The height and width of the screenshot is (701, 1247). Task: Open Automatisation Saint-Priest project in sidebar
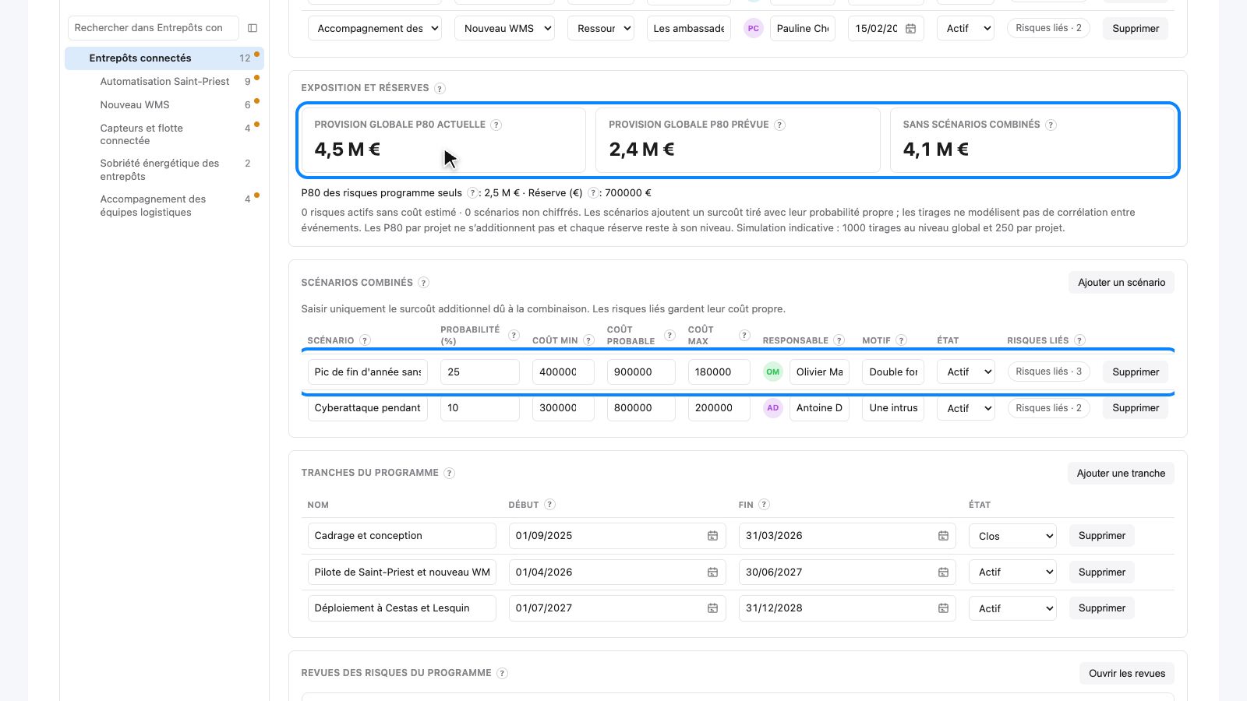164,82
